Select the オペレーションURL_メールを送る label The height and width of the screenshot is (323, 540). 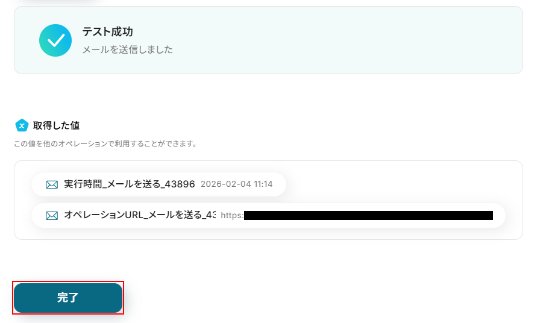click(x=140, y=215)
